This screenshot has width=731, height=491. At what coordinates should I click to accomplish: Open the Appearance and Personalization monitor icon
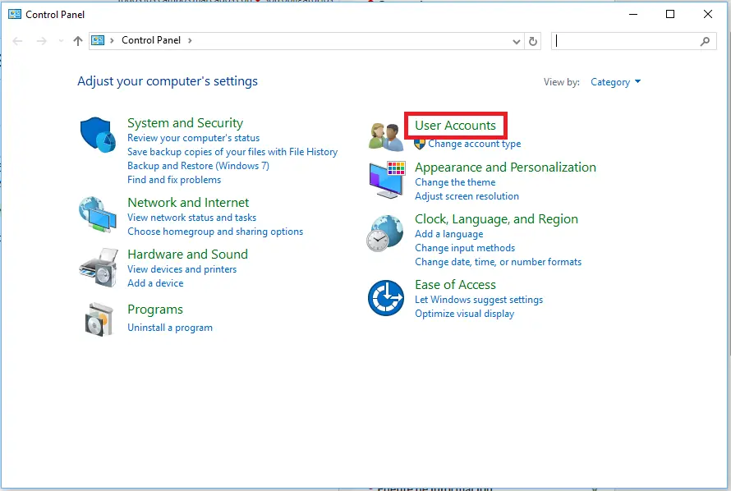tap(387, 180)
